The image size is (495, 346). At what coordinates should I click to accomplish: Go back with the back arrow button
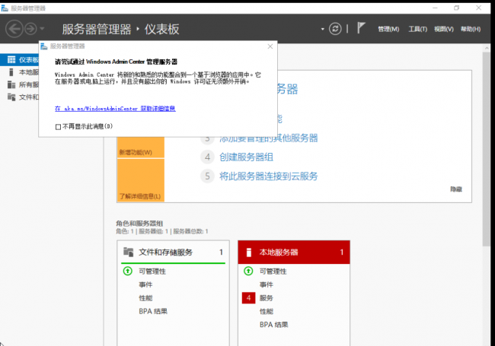tap(14, 29)
